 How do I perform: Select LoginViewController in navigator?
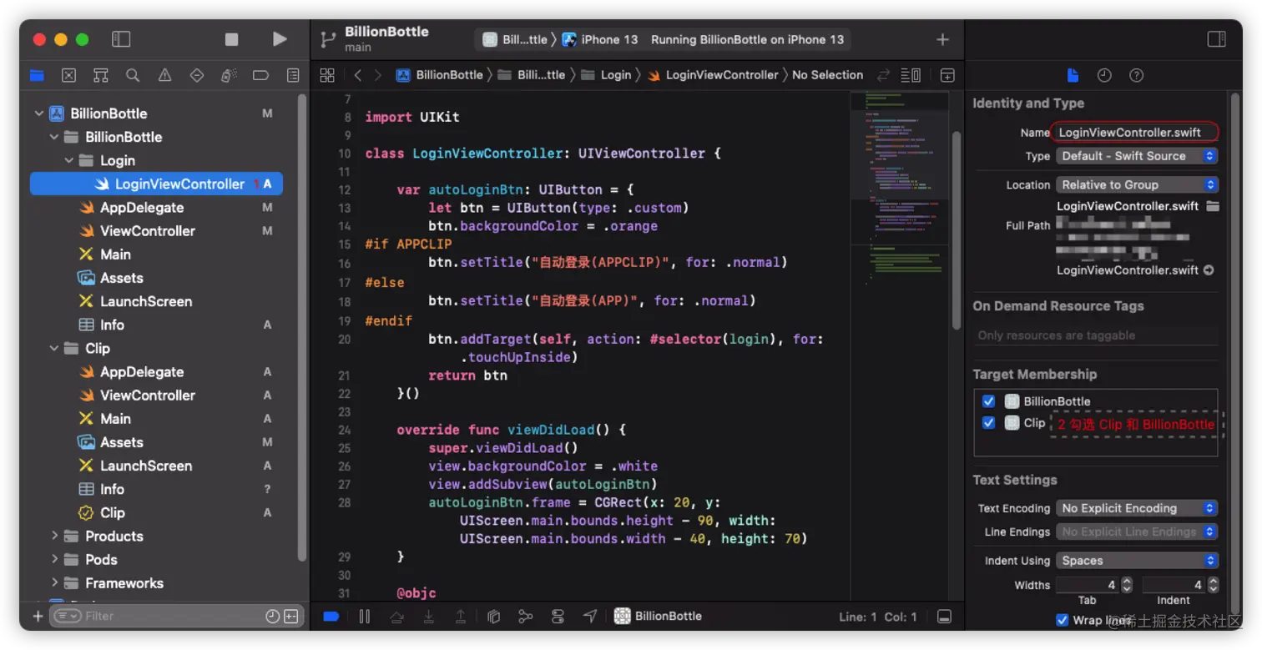tap(156, 184)
